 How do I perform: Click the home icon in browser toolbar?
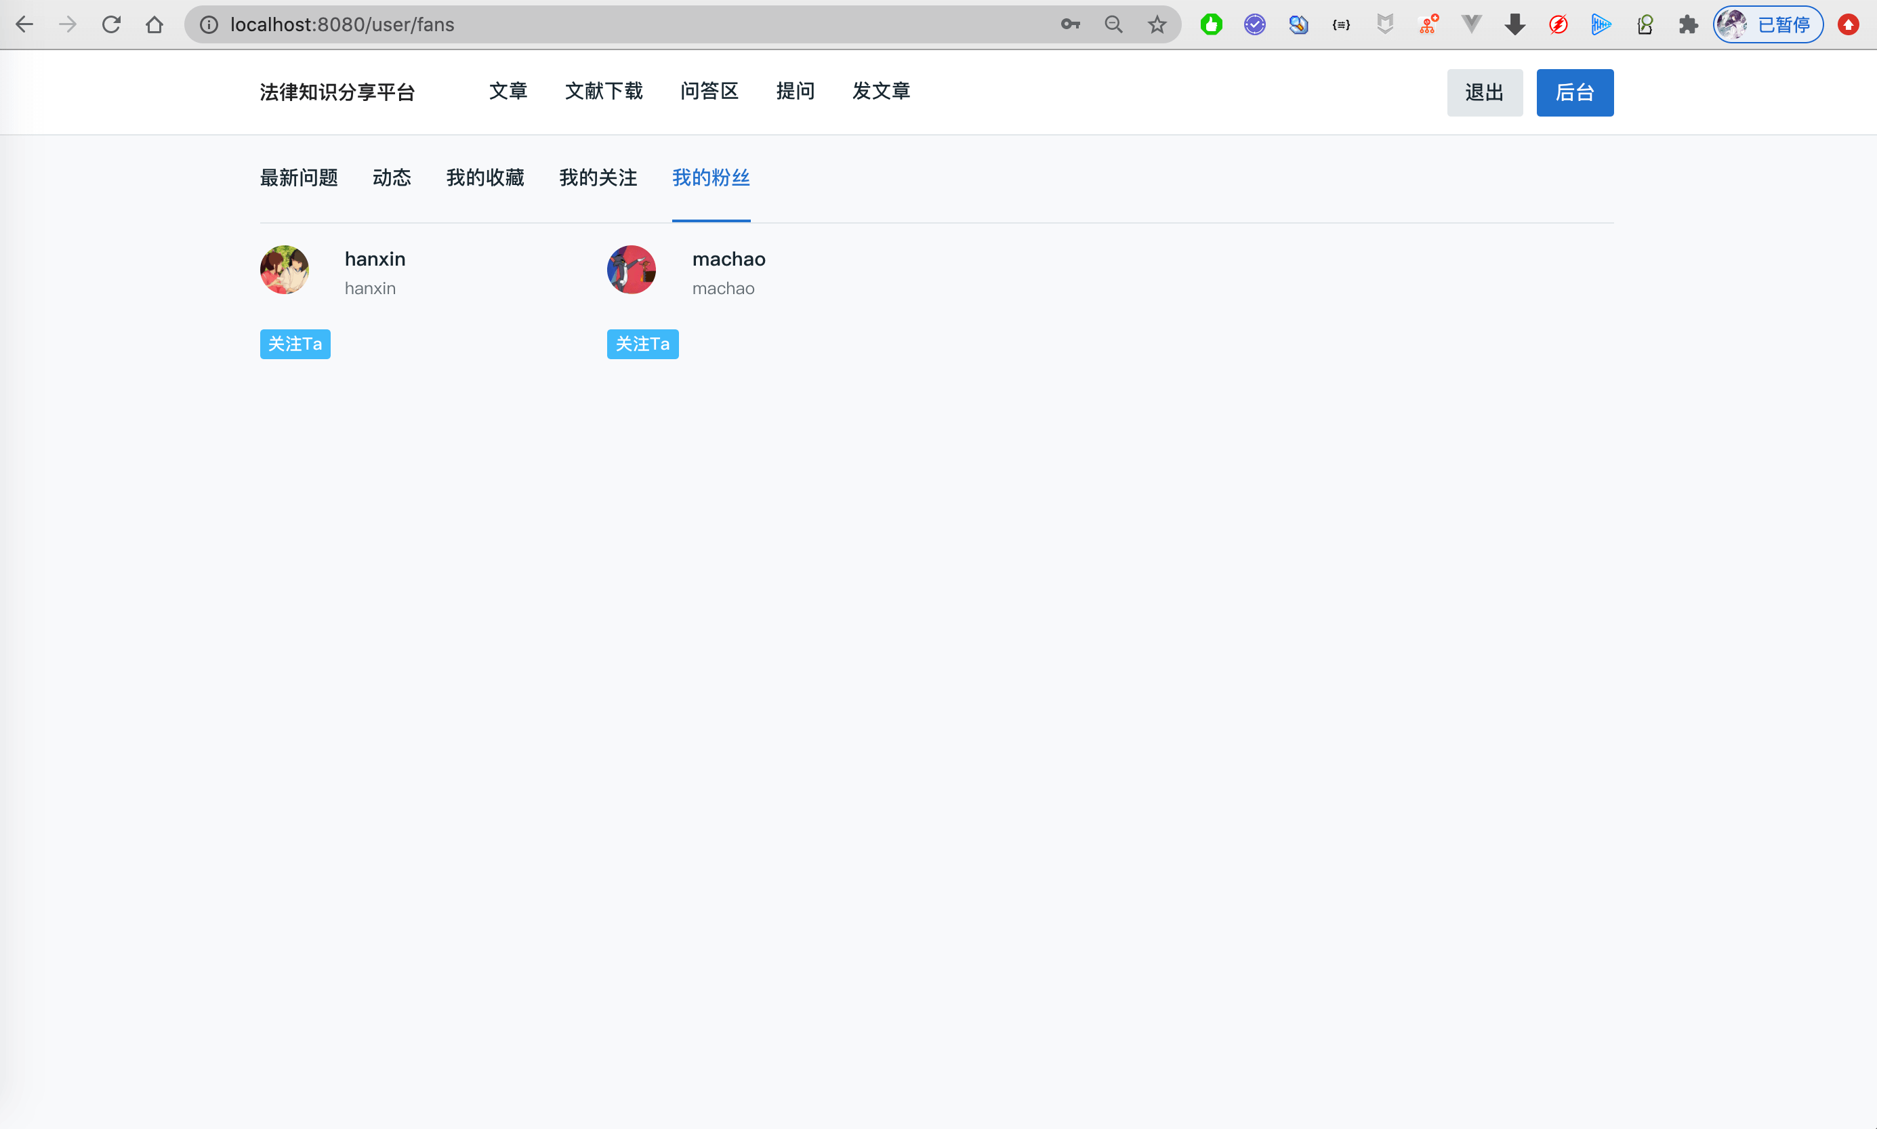[154, 24]
